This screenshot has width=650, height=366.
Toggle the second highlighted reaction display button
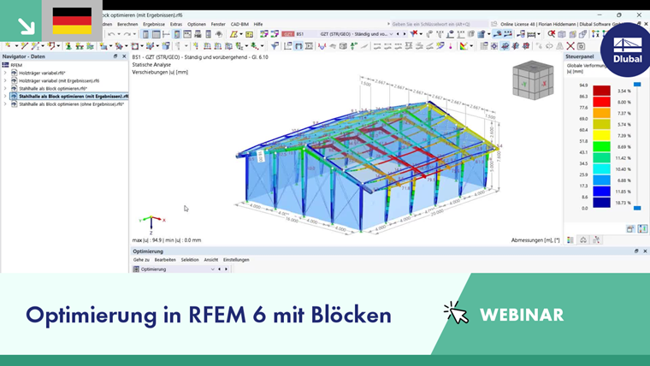508,34
